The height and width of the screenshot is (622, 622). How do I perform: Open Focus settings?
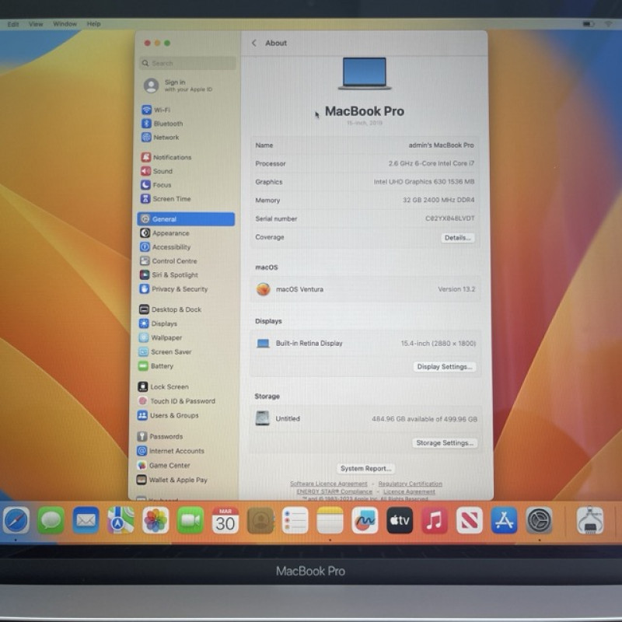tap(155, 185)
